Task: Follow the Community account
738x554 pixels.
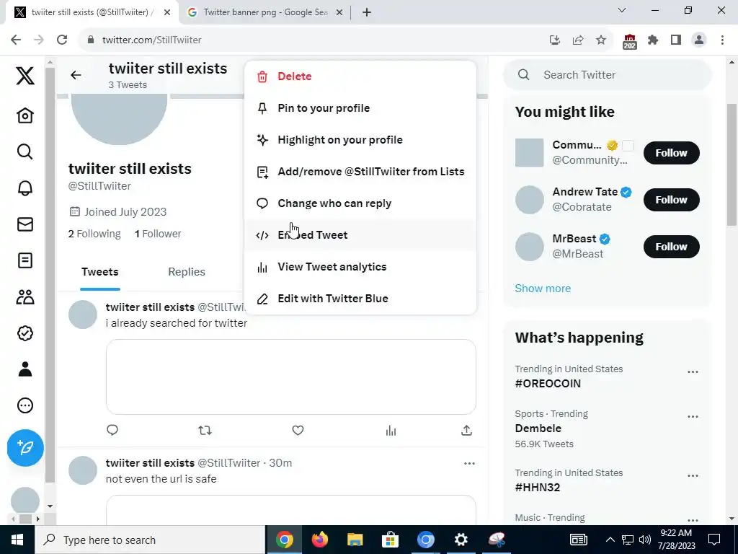Action: click(x=671, y=153)
